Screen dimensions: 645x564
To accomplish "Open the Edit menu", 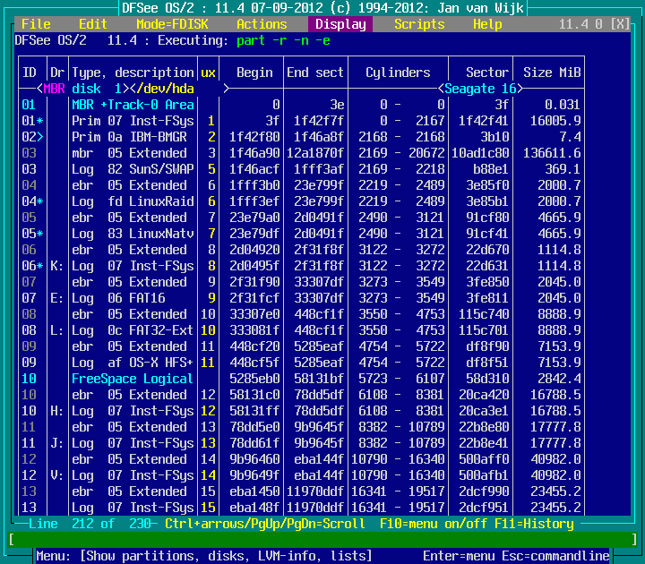I will tap(93, 24).
